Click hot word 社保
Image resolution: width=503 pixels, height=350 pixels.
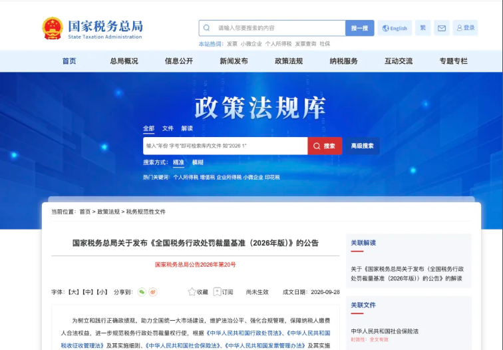pos(325,44)
